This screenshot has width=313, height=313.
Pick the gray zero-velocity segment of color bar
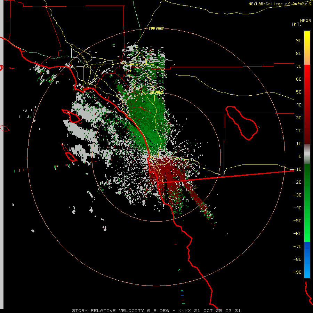coord(307,154)
